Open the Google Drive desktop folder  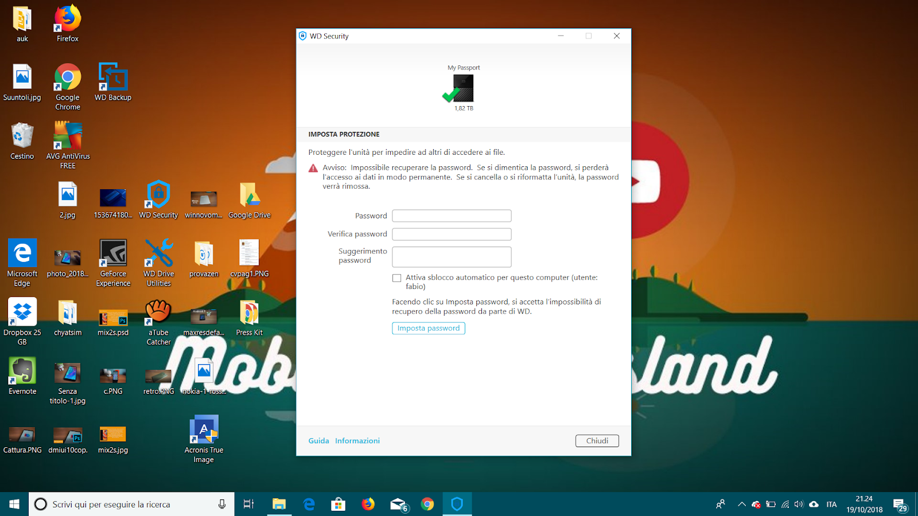click(x=250, y=200)
